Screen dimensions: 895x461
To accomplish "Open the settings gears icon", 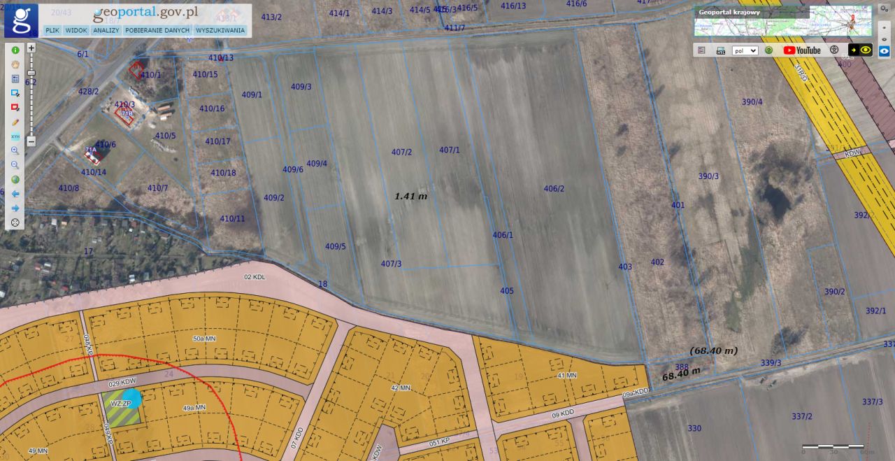I will tap(883, 8).
